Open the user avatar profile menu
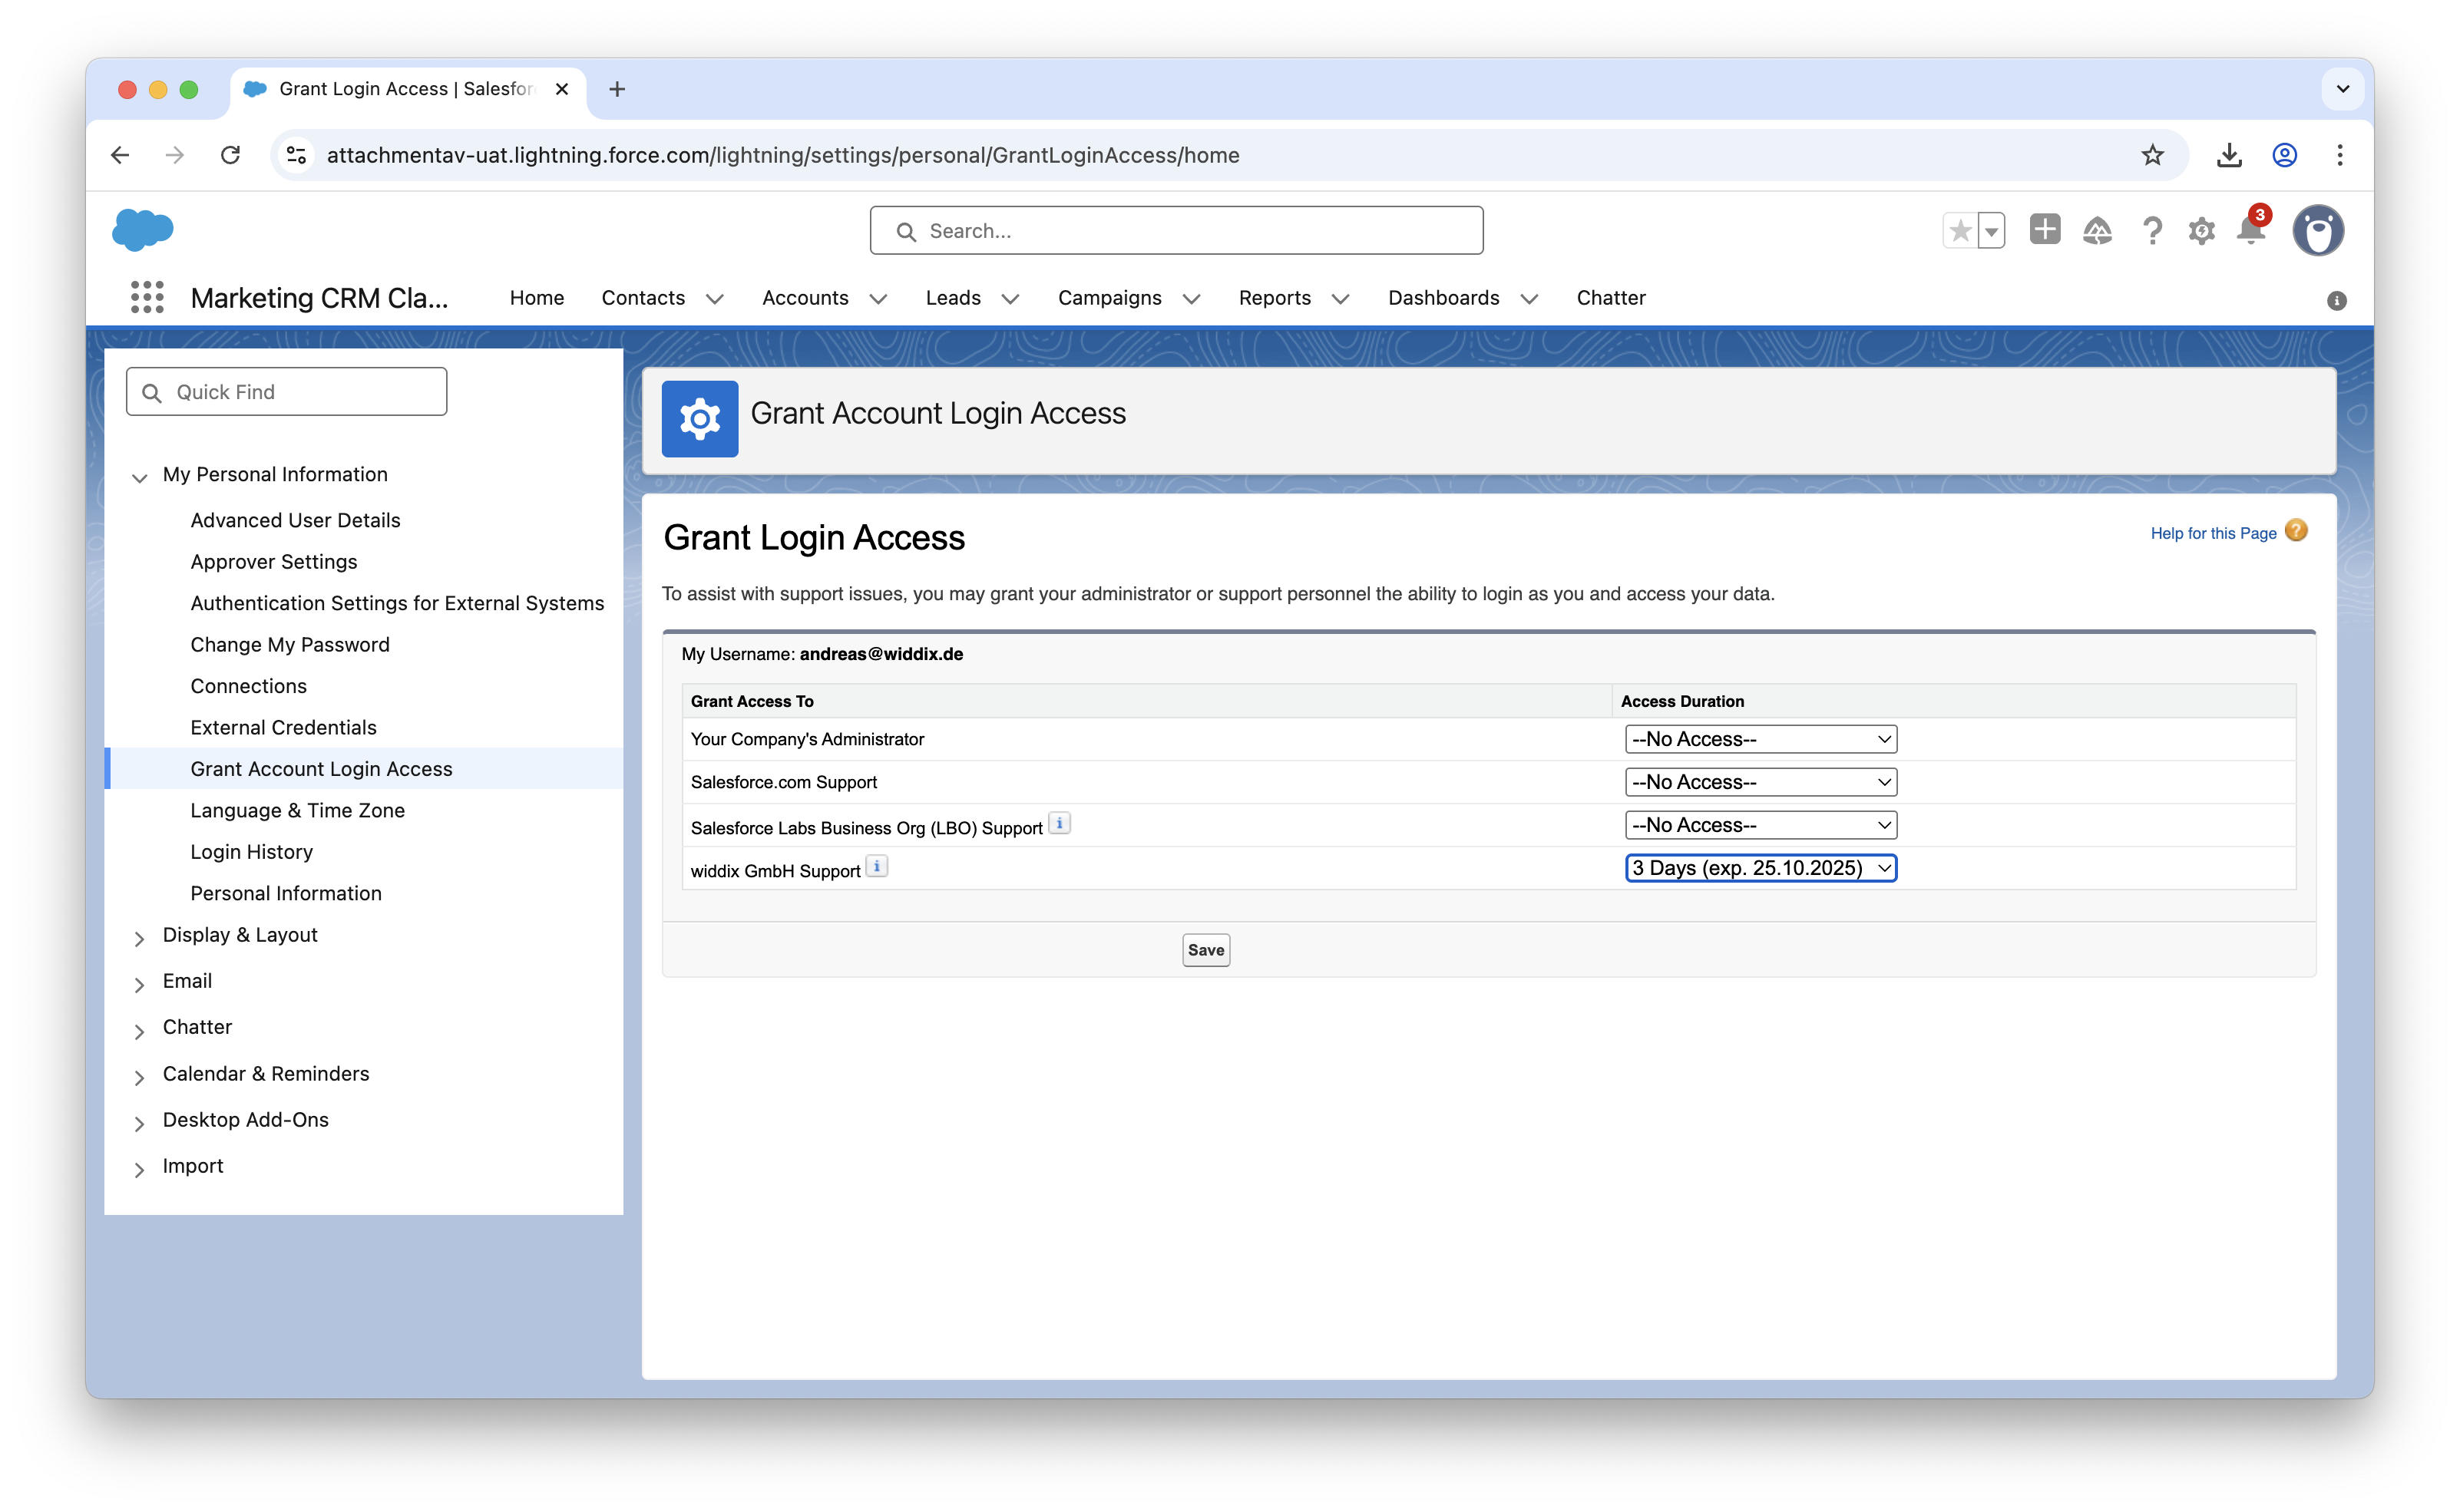2460x1512 pixels. coord(2318,231)
